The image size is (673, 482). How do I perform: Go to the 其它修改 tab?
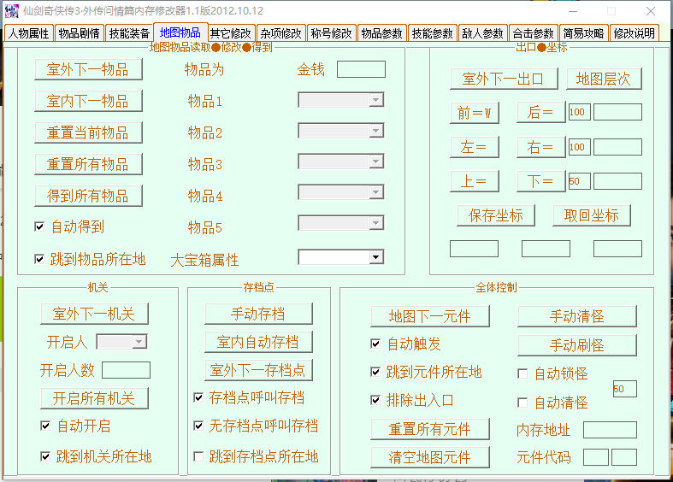coord(231,33)
